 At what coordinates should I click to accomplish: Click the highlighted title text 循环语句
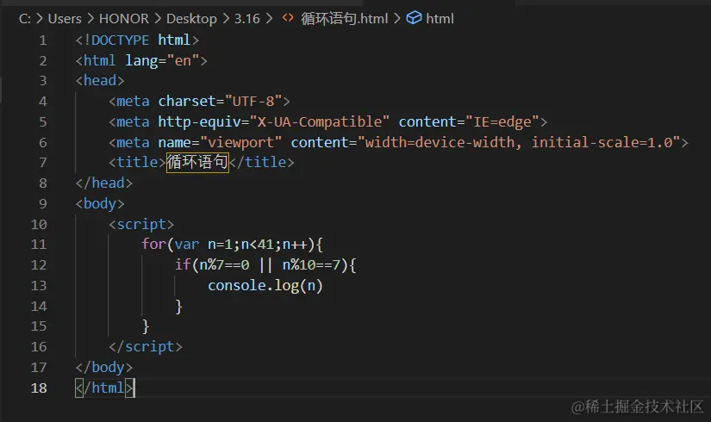[197, 162]
